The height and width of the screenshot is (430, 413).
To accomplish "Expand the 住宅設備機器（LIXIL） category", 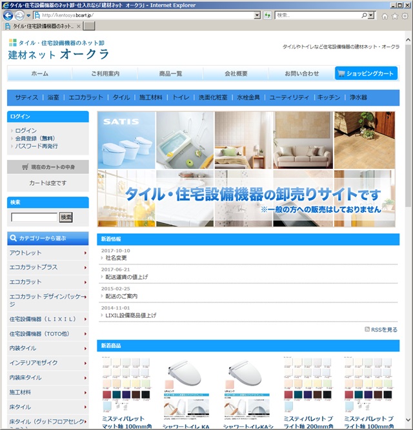I will coord(48,319).
